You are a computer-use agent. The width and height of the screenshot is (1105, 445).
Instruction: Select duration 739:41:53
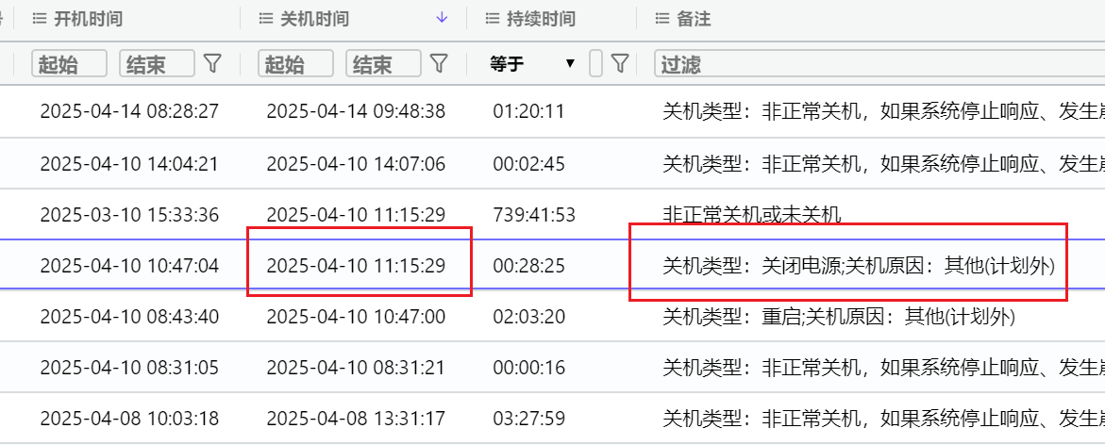(534, 215)
